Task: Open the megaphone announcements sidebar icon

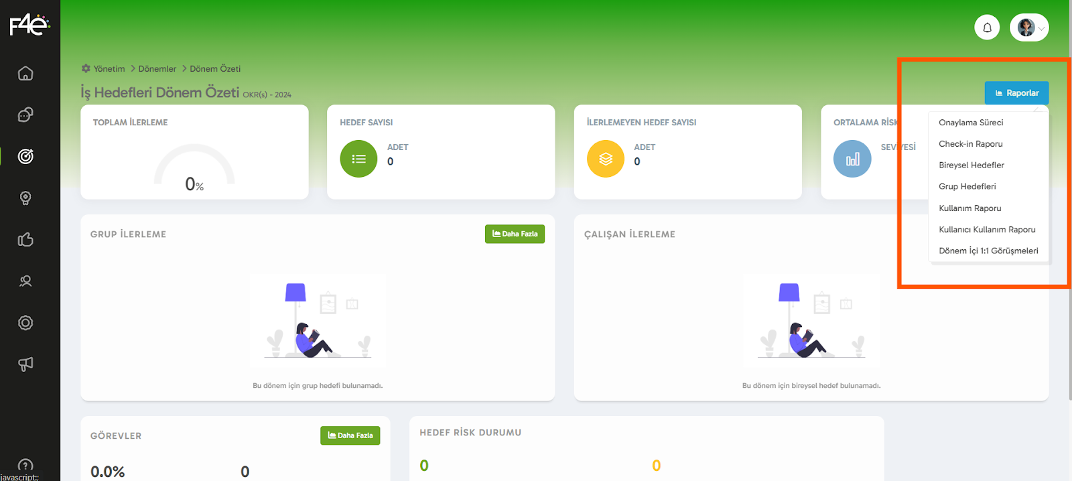Action: (25, 364)
